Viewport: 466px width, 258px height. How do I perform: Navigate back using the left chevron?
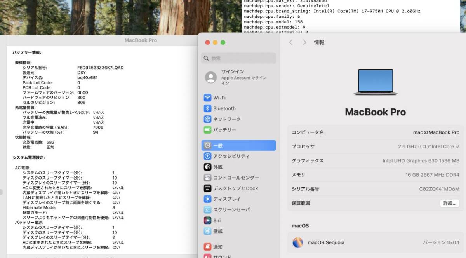290,42
